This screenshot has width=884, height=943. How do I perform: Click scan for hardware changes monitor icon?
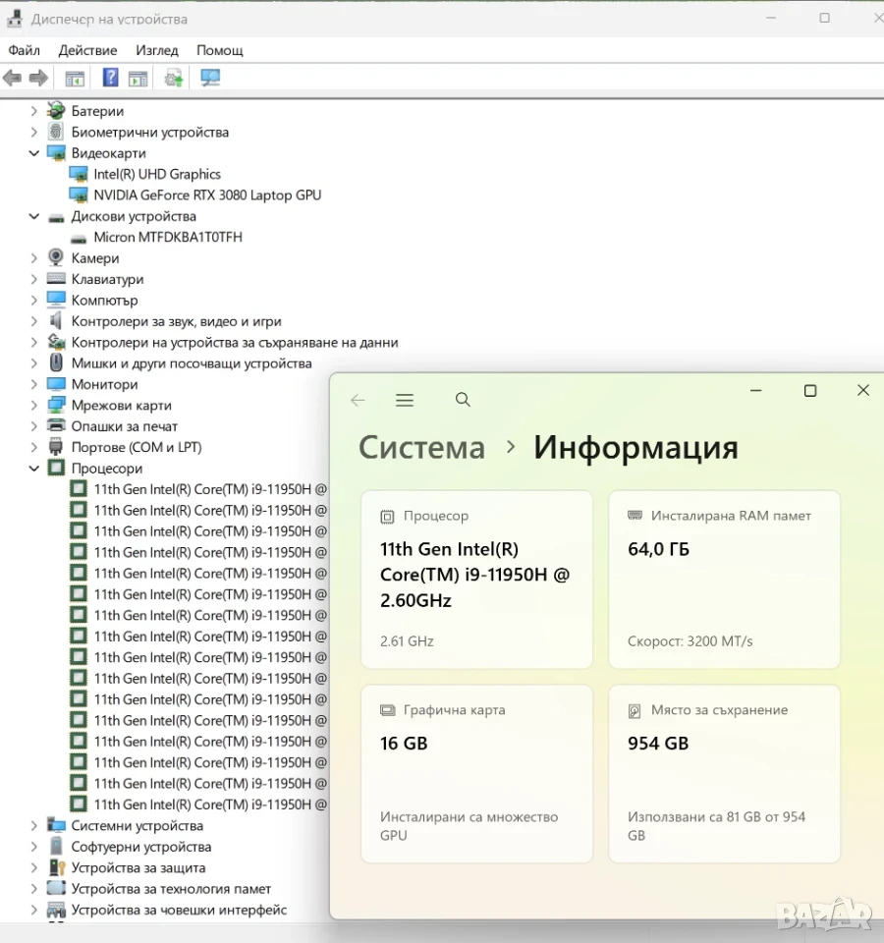pyautogui.click(x=210, y=78)
